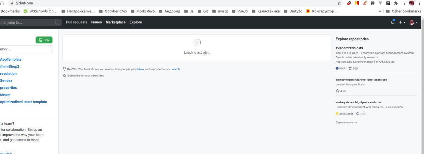The height and width of the screenshot is (154, 424).
Task: Subscribe to your news feed
Action: click(86, 76)
